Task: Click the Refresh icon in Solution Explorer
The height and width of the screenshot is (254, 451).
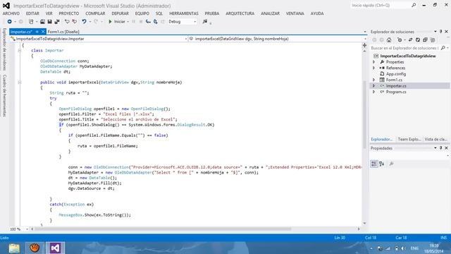Action: 418,40
